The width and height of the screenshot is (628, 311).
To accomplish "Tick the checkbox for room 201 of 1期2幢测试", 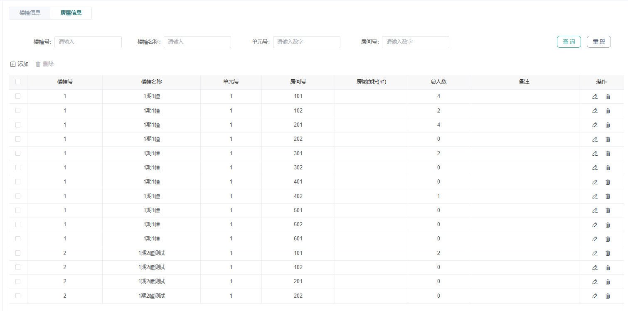I will (x=18, y=281).
